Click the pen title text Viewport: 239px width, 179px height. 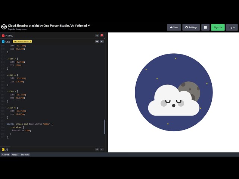47,26
